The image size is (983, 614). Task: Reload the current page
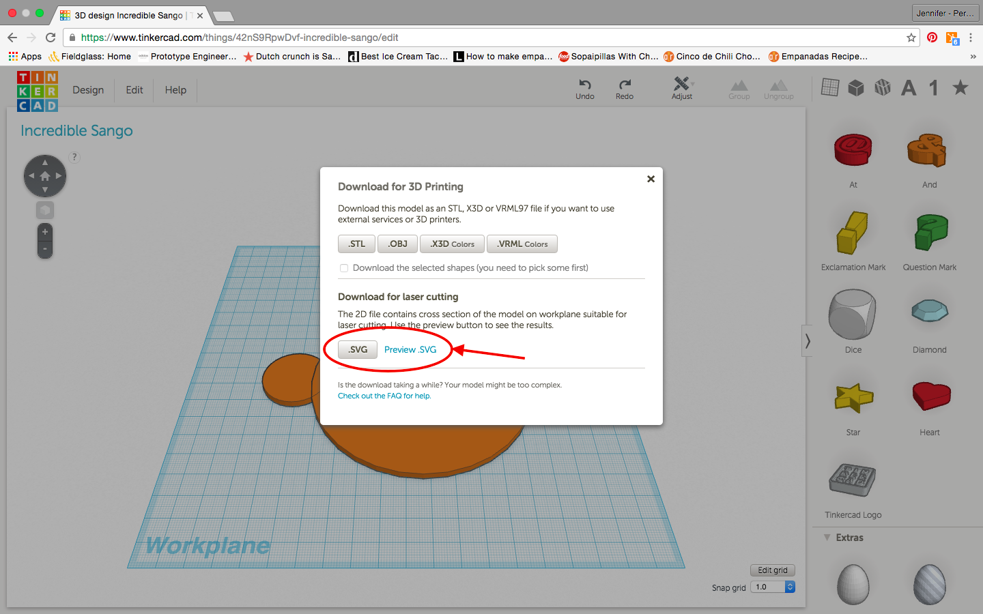[50, 38]
